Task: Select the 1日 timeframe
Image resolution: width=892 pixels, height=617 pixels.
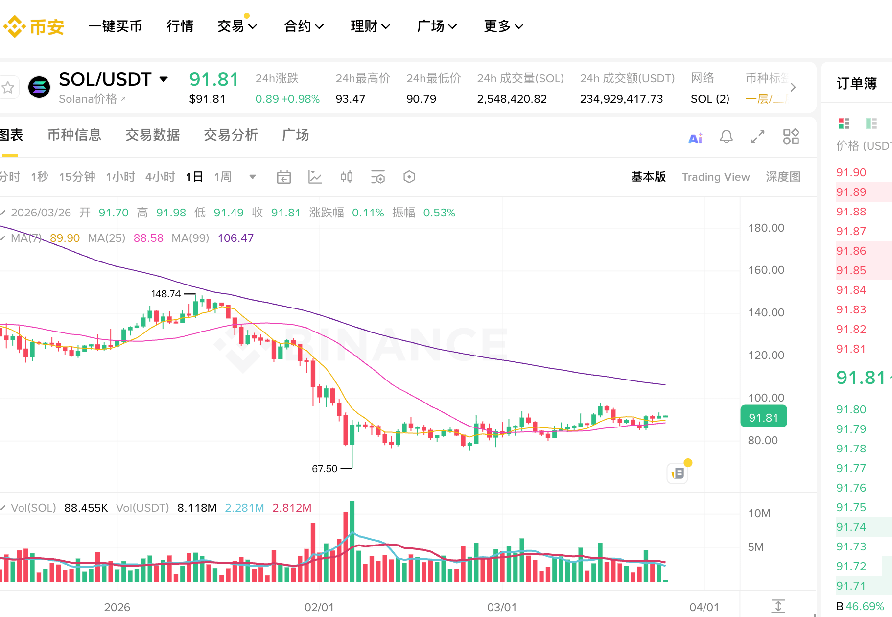Action: click(x=194, y=177)
